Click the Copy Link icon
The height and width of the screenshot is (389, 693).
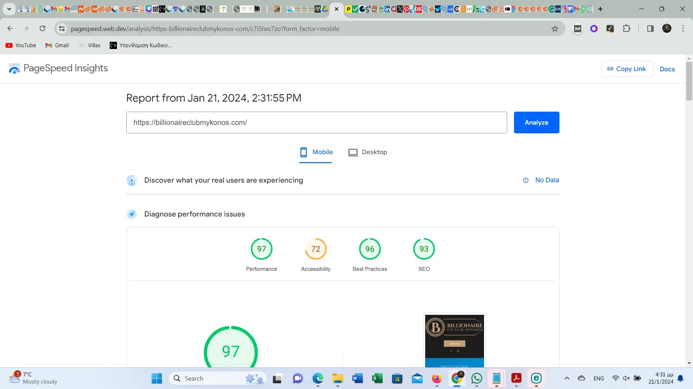(610, 69)
